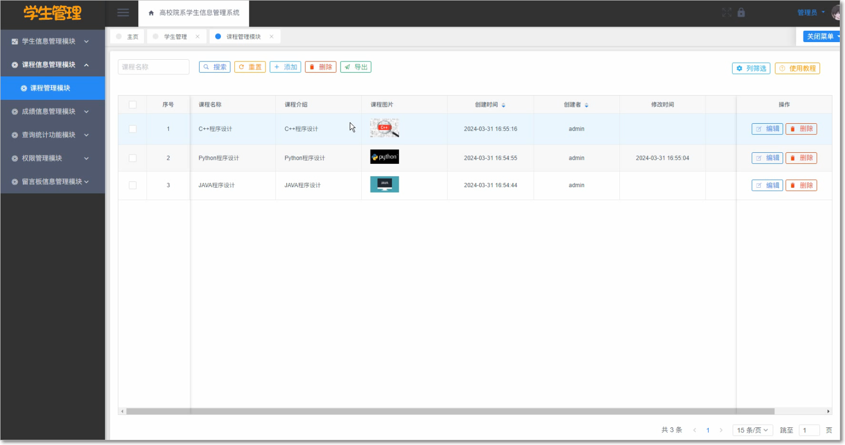
Task: Sort by 创建时间 column arrows
Action: pyautogui.click(x=503, y=105)
